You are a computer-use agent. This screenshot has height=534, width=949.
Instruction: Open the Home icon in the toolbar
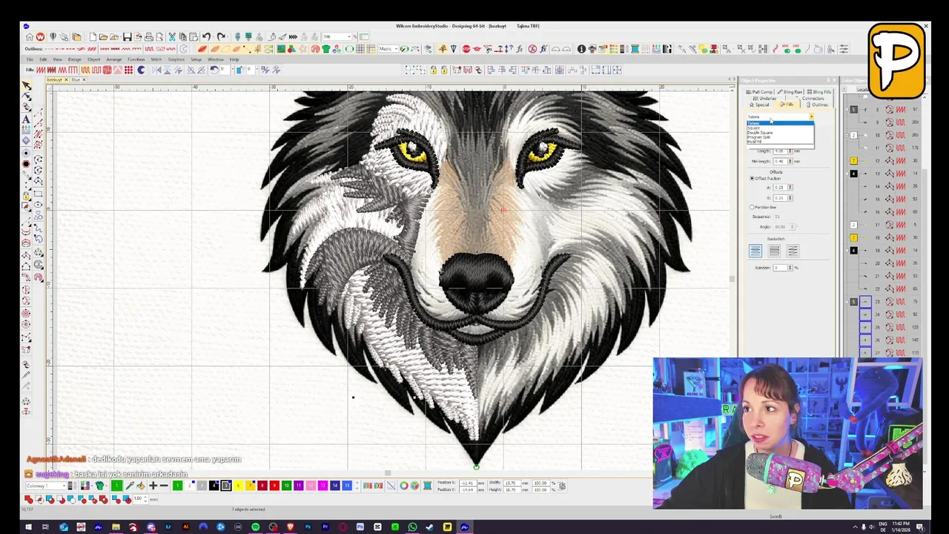(x=29, y=37)
